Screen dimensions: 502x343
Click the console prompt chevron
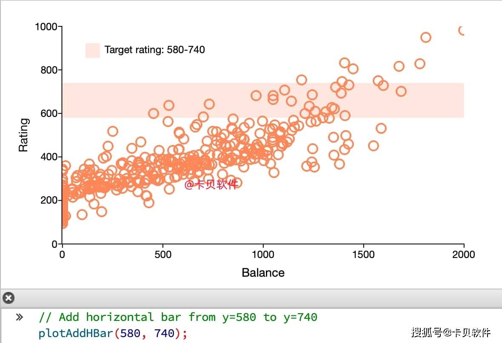pyautogui.click(x=19, y=317)
